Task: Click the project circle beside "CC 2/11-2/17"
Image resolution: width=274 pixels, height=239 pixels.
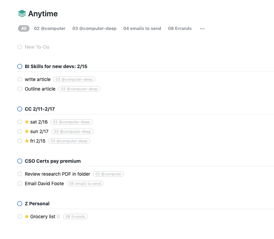Action: pos(20,109)
